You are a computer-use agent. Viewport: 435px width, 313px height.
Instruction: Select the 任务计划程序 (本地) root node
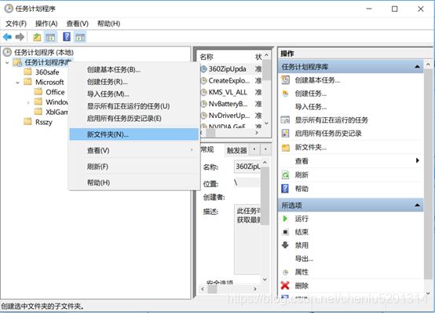point(44,52)
